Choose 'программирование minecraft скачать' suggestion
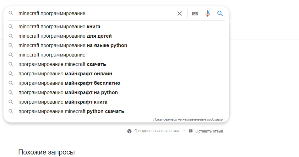 tap(116, 64)
